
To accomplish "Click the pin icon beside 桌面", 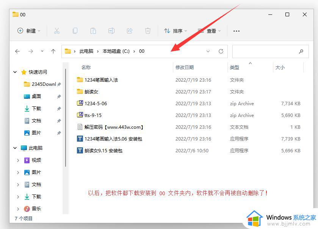I will [x=59, y=96].
